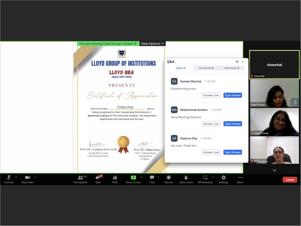Screen dimensions: 301x226
Task: Click the Lloyd logo atop the certificate
Action: [122, 53]
